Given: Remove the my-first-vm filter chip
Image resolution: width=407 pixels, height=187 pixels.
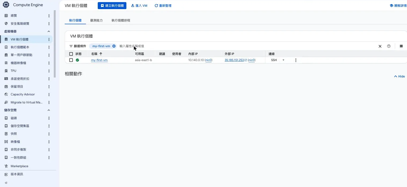Looking at the screenshot, I should pyautogui.click(x=114, y=46).
